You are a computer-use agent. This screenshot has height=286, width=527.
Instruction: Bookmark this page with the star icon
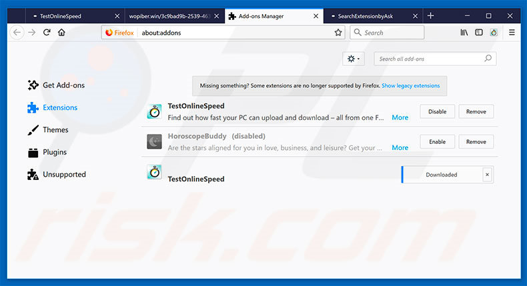pyautogui.click(x=338, y=33)
